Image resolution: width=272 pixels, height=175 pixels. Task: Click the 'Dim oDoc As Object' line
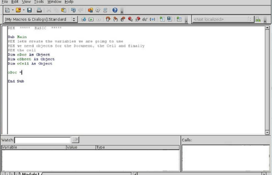click(x=29, y=55)
